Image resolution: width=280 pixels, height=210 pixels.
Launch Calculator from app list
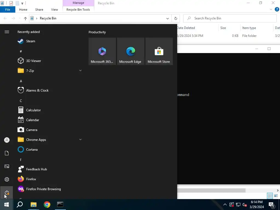tap(50, 110)
